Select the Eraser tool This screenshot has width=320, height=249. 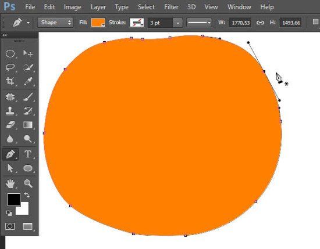[x=10, y=125]
